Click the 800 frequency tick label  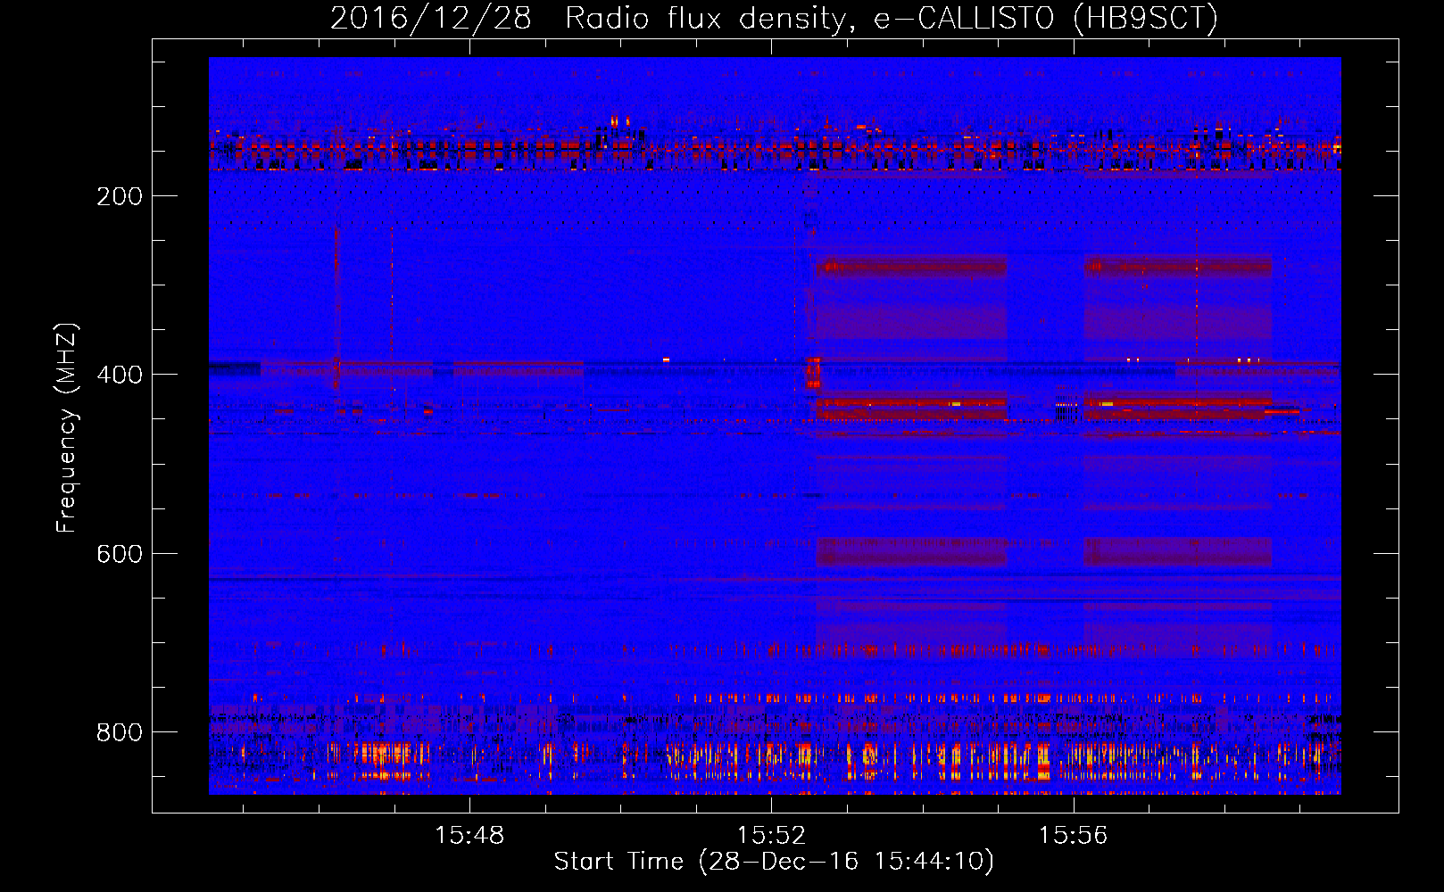coord(120,732)
